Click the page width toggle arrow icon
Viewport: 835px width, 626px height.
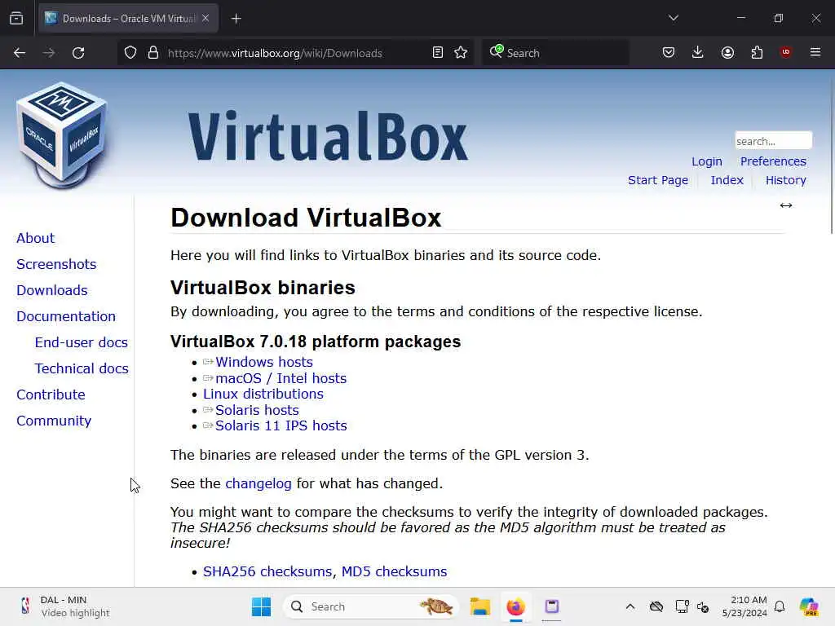[786, 205]
